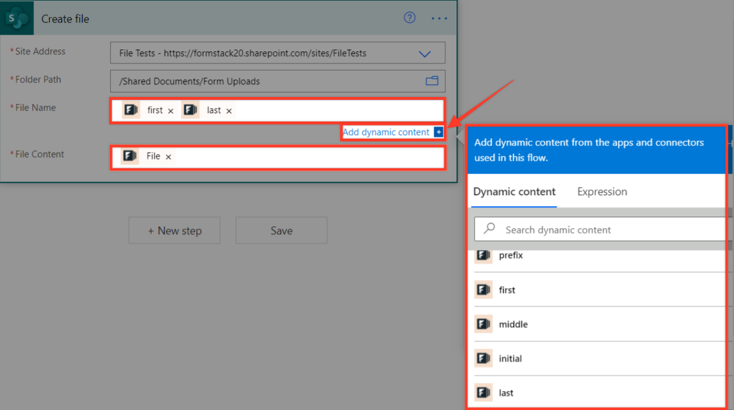
Task: Insert the 'last' dynamic content item
Action: point(506,393)
